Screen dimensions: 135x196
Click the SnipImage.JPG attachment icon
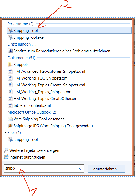[x=10, y=126]
